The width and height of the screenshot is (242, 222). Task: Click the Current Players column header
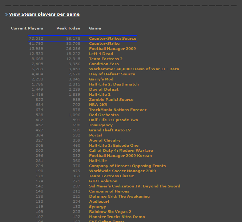(27, 28)
